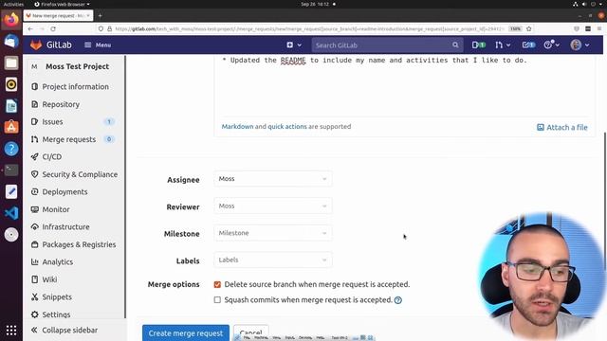The image size is (607, 341).
Task: Open the help question mark dropdown
Action: 551,45
